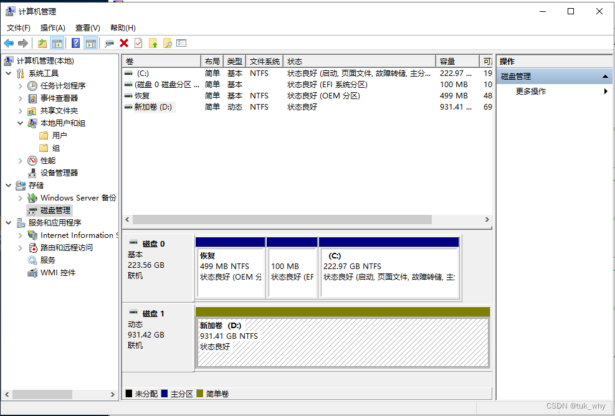Toggle the Show/Hide Action Pane toolbar button
The image size is (615, 416).
(91, 43)
